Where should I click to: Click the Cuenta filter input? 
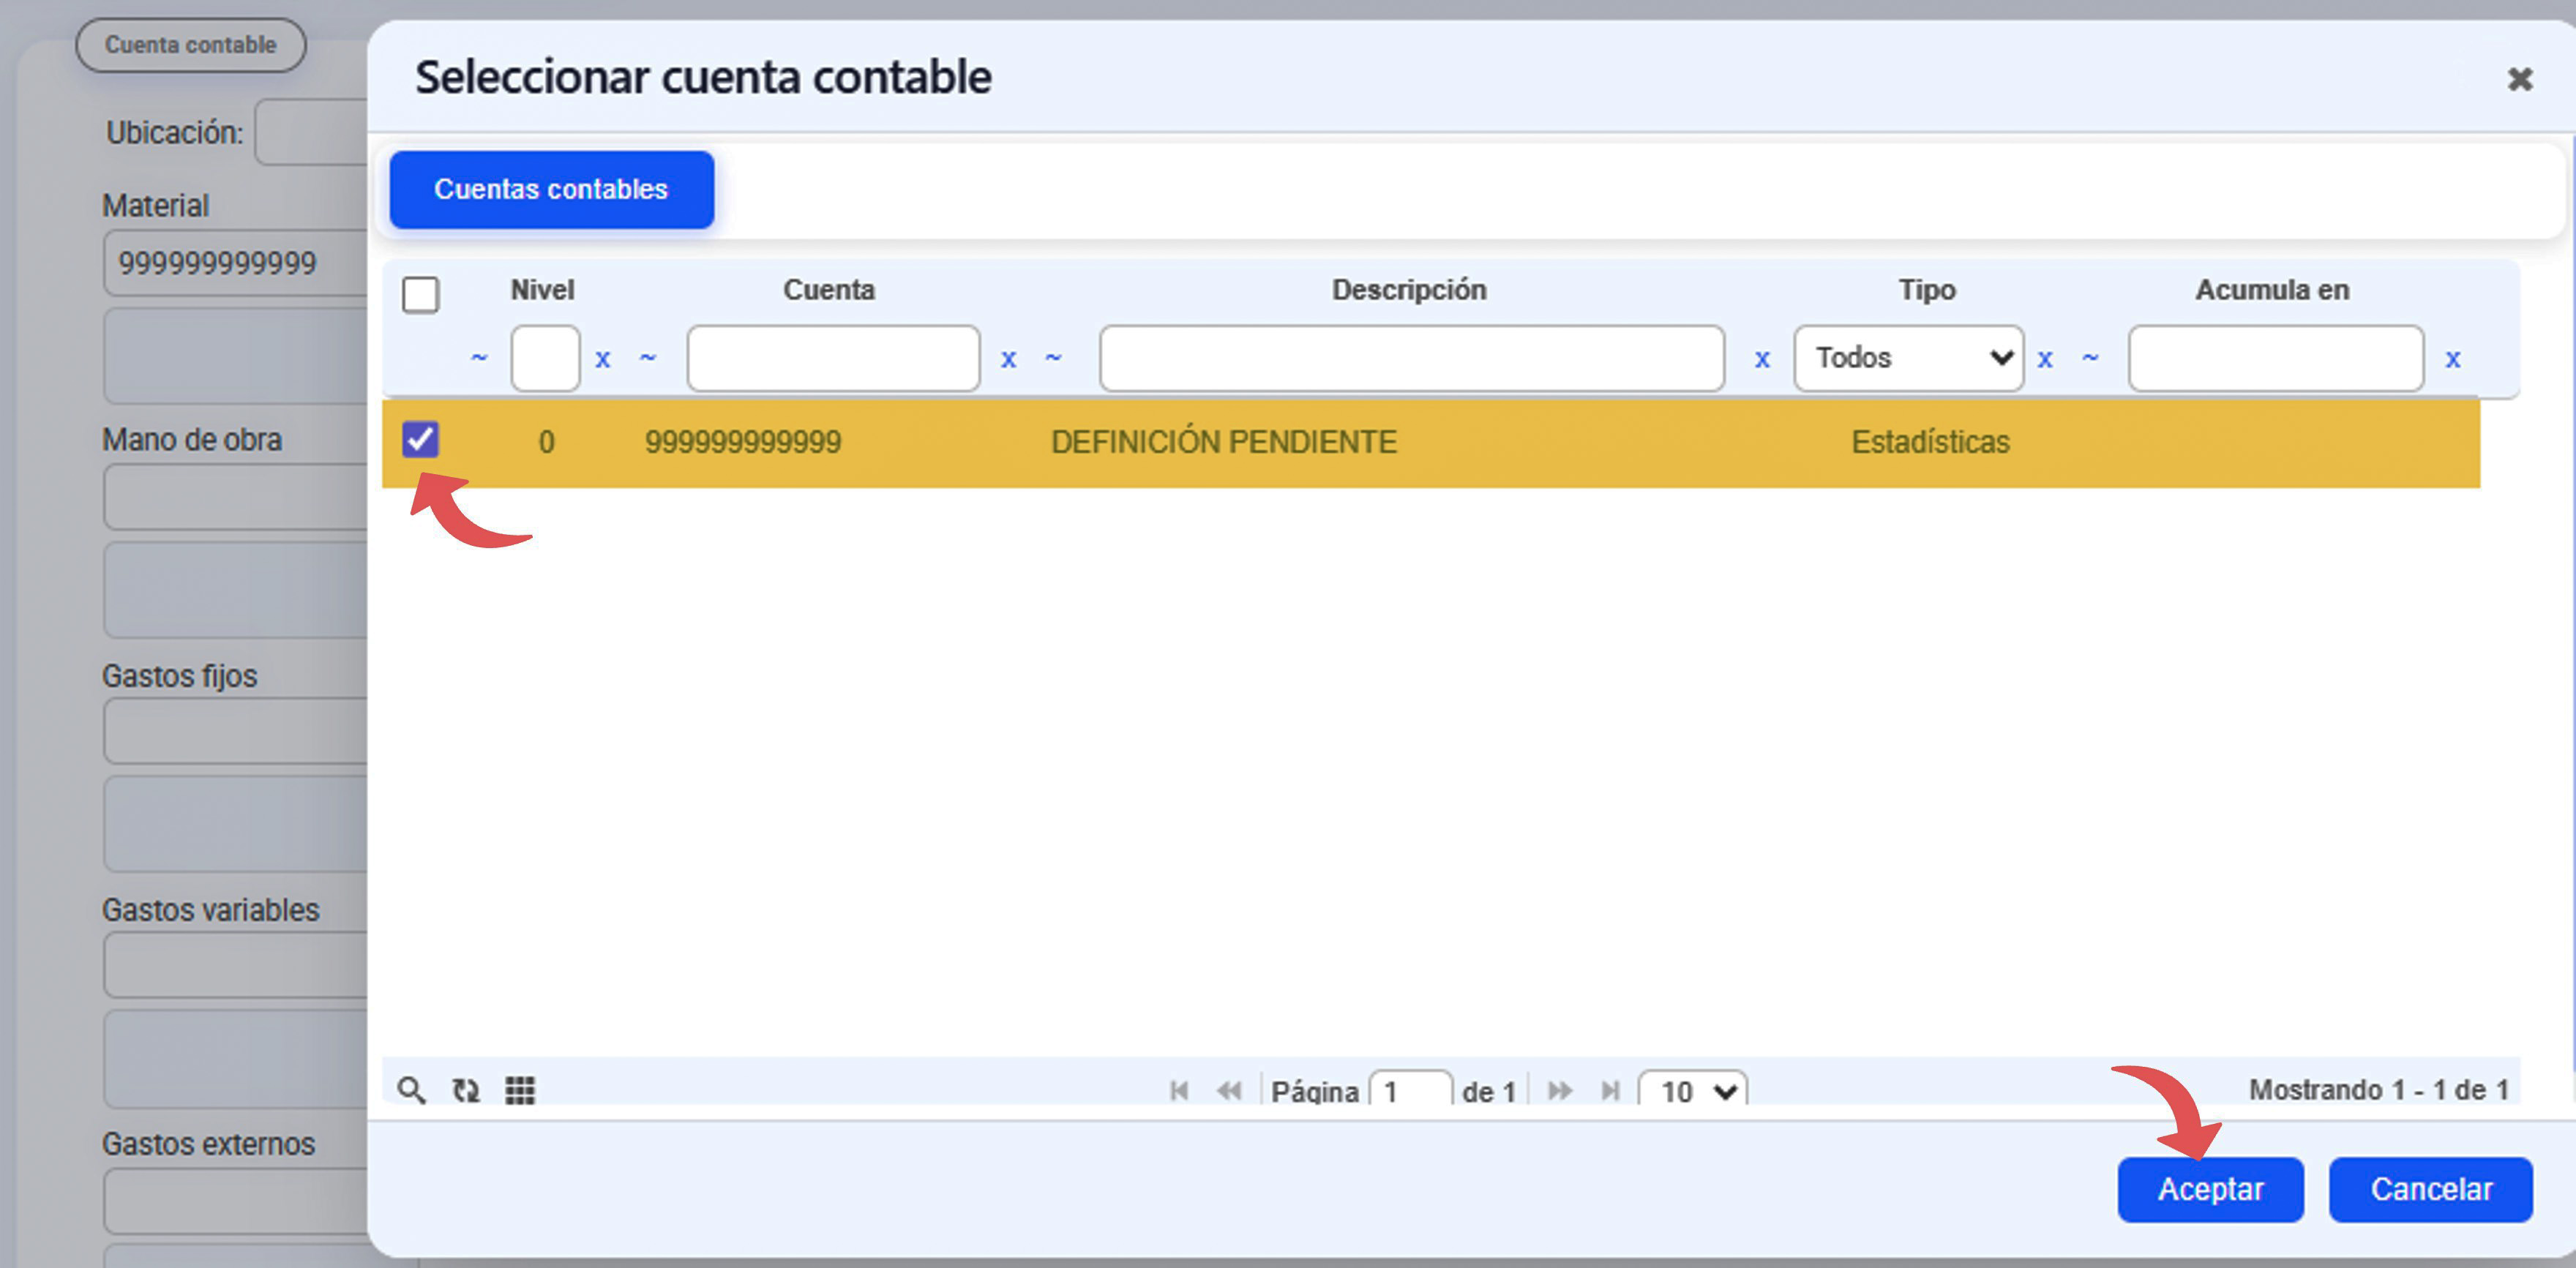[x=833, y=358]
